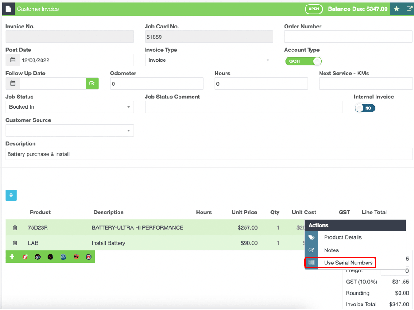This screenshot has height=310, width=414.
Task: Choose Use Serial Numbers in Actions menu
Action: tap(348, 263)
